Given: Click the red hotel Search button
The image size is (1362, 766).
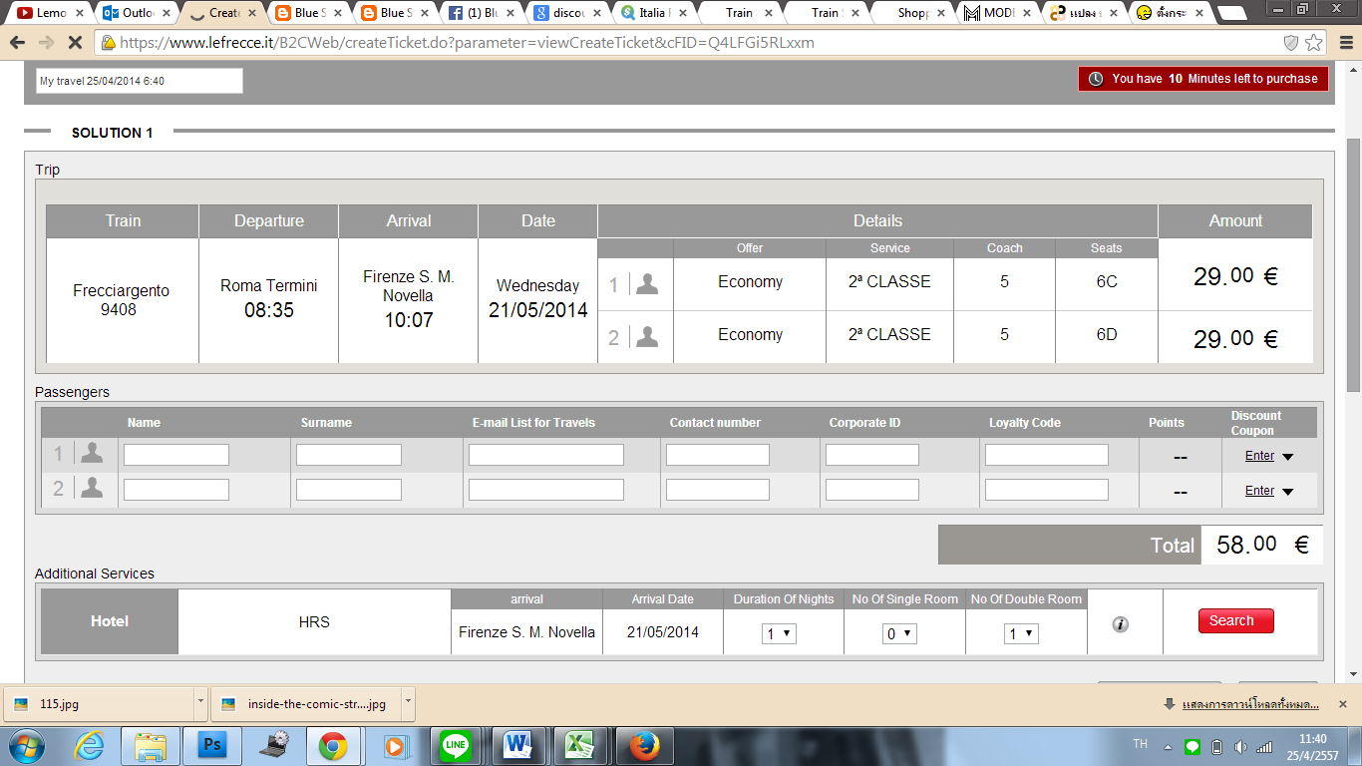Looking at the screenshot, I should click(x=1235, y=620).
